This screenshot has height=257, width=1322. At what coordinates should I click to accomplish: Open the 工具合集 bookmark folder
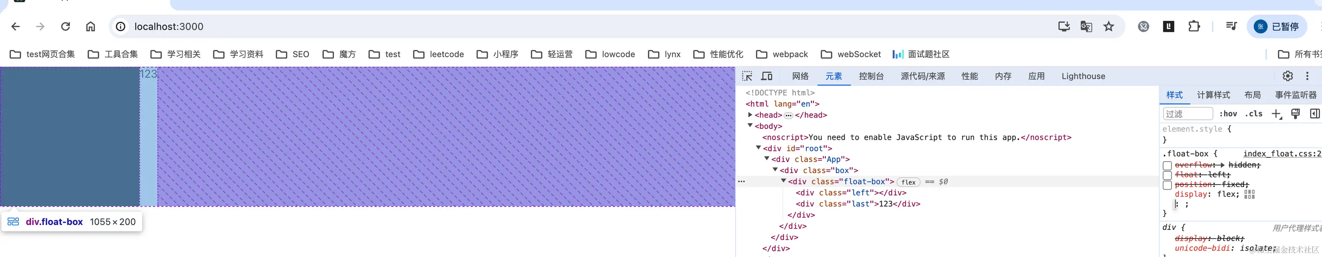click(113, 54)
